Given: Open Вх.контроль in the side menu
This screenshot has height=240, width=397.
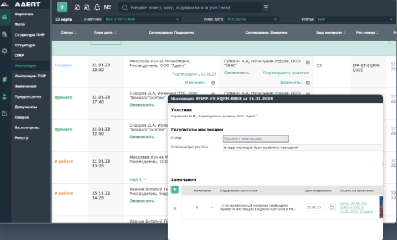Looking at the screenshot, I should [27, 128].
